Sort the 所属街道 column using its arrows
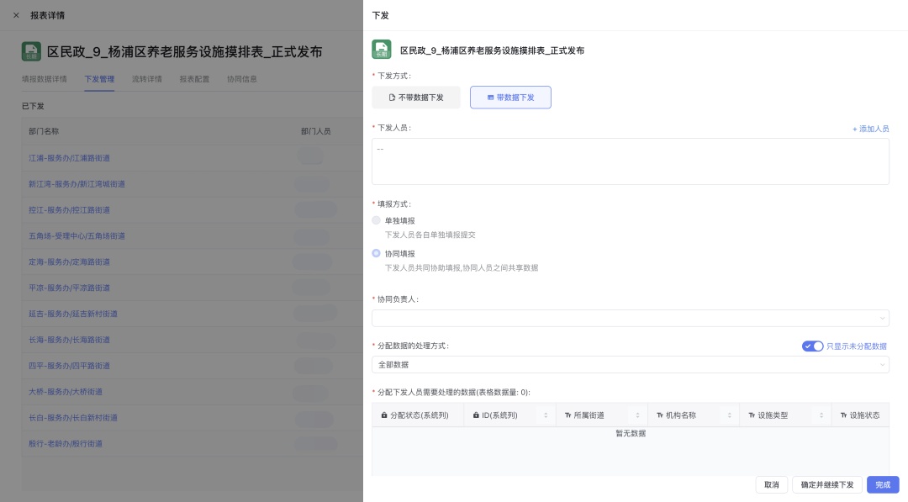This screenshot has width=908, height=502. point(638,415)
